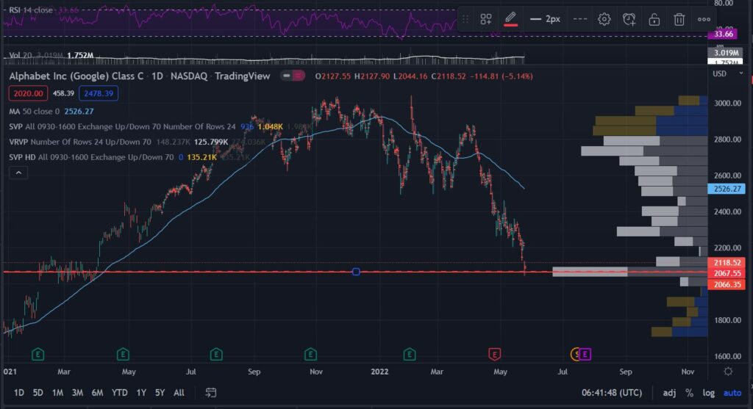Open the dashed line style selector
Screen dimensions: 753x409
click(579, 19)
